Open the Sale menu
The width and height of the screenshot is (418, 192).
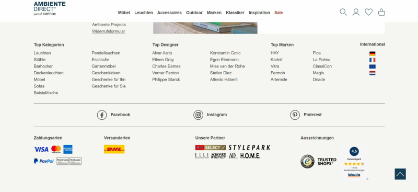pyautogui.click(x=278, y=13)
